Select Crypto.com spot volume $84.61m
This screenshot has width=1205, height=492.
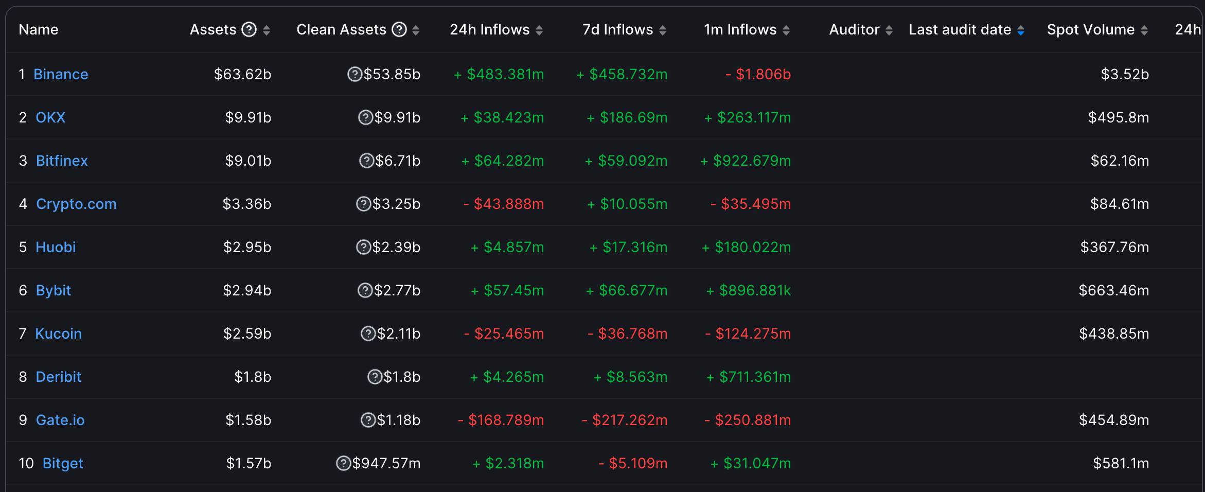pyautogui.click(x=1120, y=204)
